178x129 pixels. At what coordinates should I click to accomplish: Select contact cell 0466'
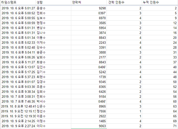[89, 102]
